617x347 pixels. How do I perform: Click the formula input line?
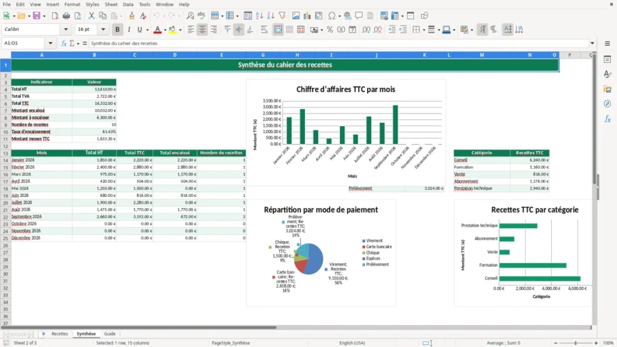pos(339,43)
